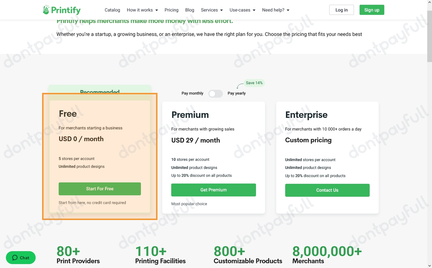Click the 80+ Print Providers stat
The height and width of the screenshot is (268, 432).
78,255
